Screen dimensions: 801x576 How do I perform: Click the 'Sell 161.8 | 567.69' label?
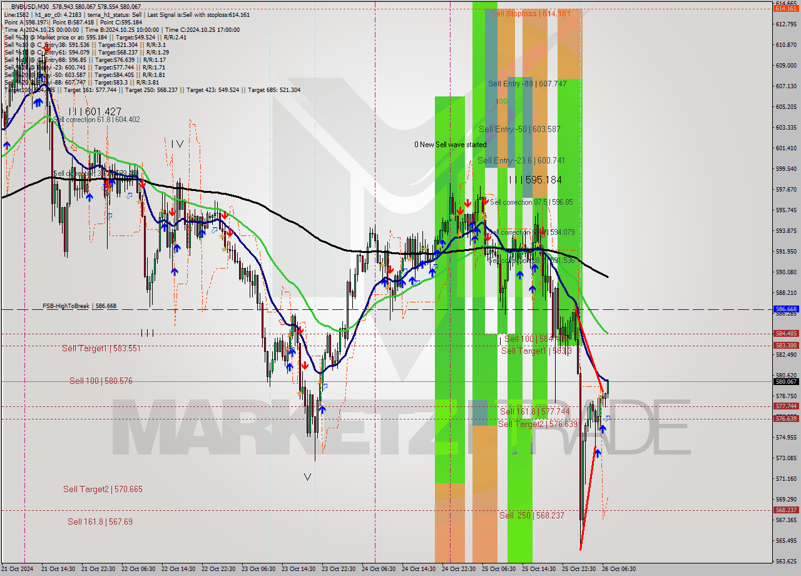tap(100, 522)
